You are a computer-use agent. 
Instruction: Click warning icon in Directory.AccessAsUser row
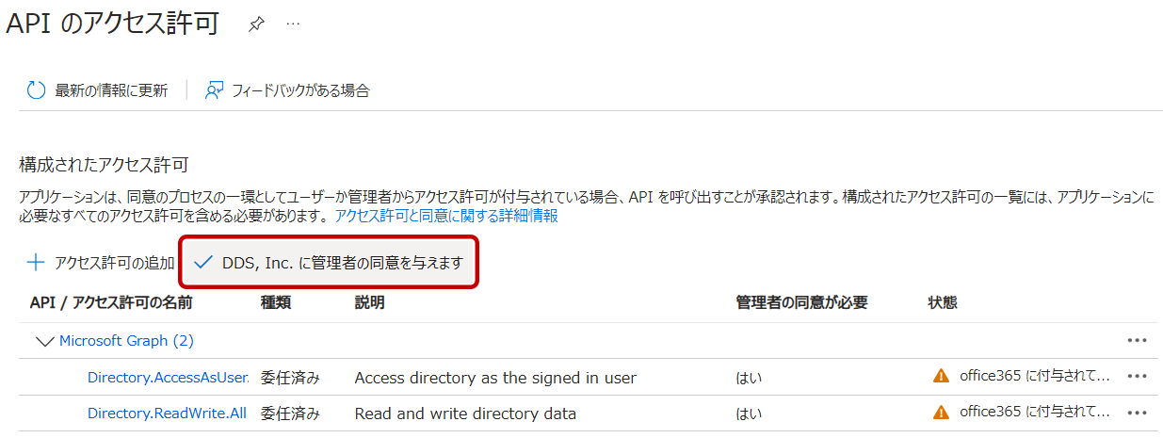(x=940, y=377)
